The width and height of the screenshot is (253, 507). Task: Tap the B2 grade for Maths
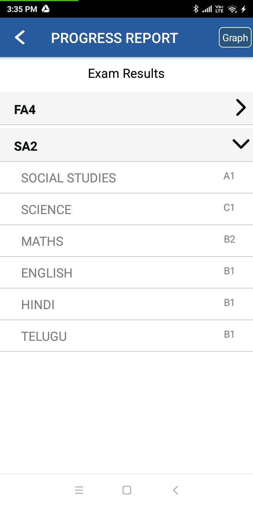[229, 239]
